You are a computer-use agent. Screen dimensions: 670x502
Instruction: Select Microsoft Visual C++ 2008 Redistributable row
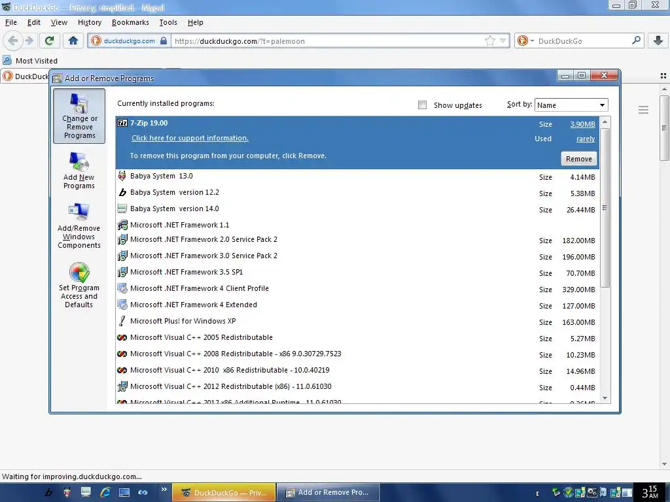tap(357, 354)
